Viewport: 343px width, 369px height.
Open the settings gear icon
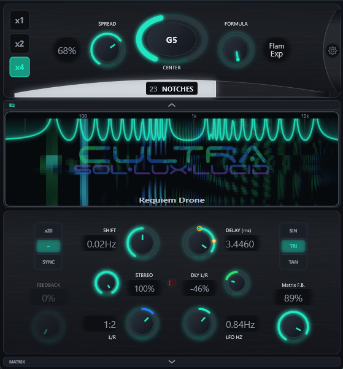pos(333,50)
